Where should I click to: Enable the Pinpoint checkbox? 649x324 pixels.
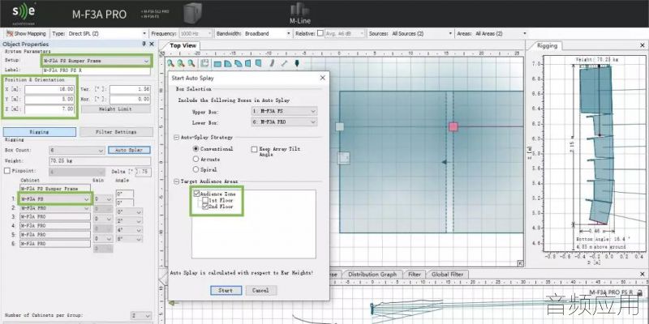point(7,171)
